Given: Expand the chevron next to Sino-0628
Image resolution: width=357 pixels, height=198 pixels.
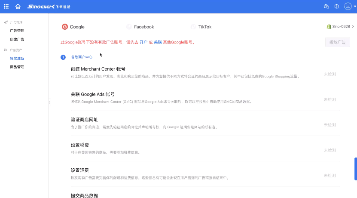Looking at the screenshot, I should click(x=353, y=26).
